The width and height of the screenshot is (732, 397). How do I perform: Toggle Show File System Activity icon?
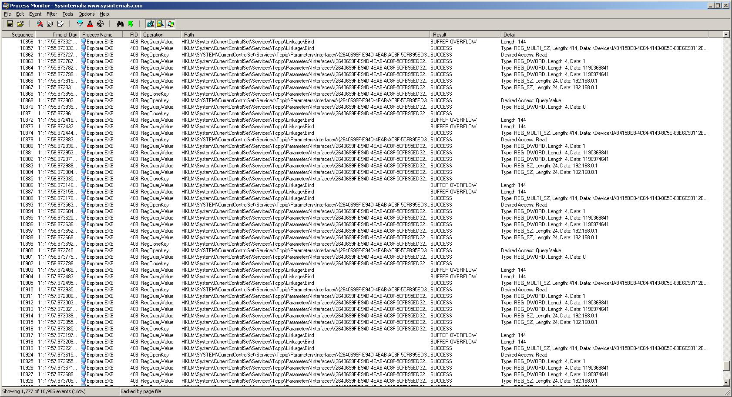coord(160,24)
